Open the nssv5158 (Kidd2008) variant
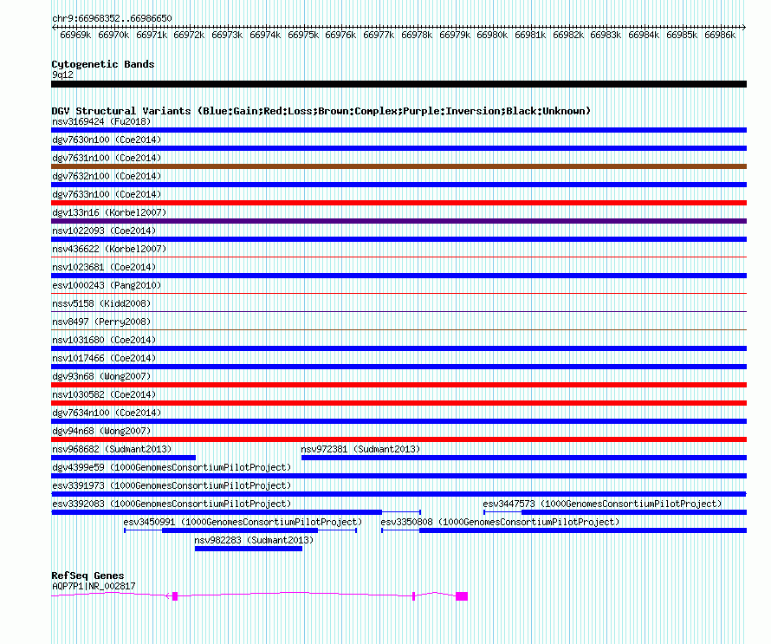 [100, 303]
